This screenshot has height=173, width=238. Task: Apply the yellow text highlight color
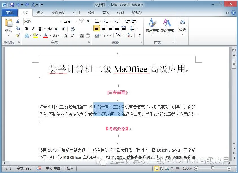(x=35, y=36)
